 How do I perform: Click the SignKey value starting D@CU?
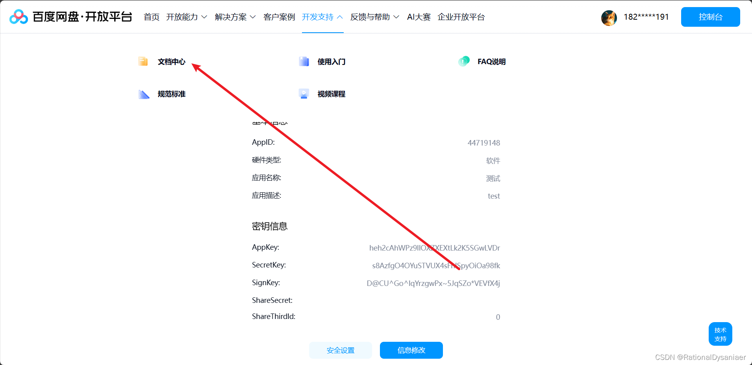coord(433,283)
